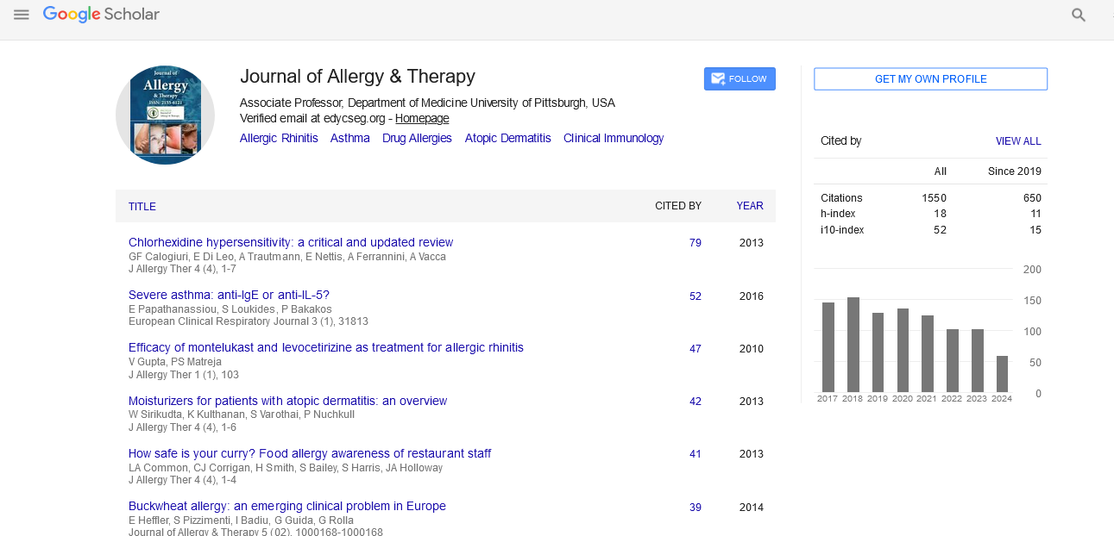Click the 2018 bar in citations chart
The width and height of the screenshot is (1114, 536).
853,345
